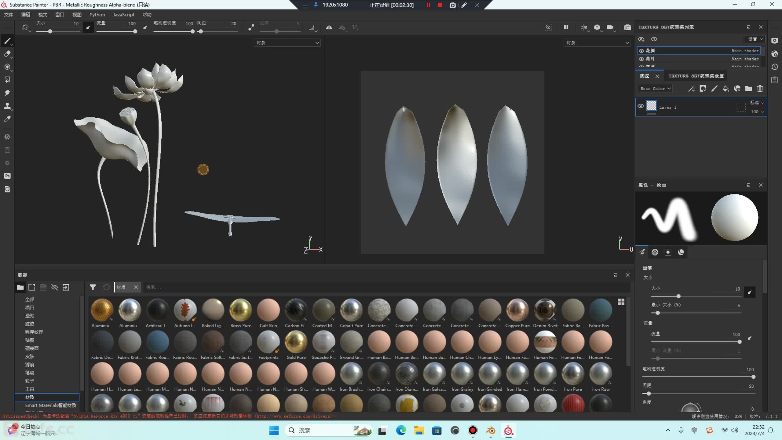Select the Polygon Fill tool

(x=7, y=80)
